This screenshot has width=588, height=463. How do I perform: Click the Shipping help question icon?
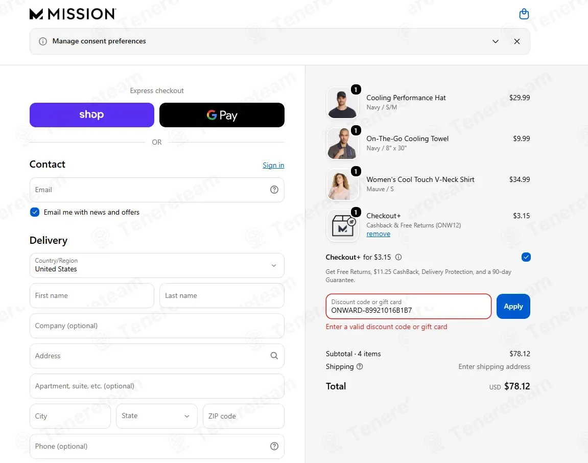pos(360,366)
